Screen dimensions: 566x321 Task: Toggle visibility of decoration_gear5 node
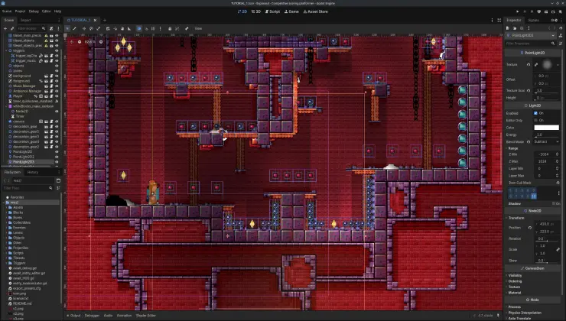57,131
